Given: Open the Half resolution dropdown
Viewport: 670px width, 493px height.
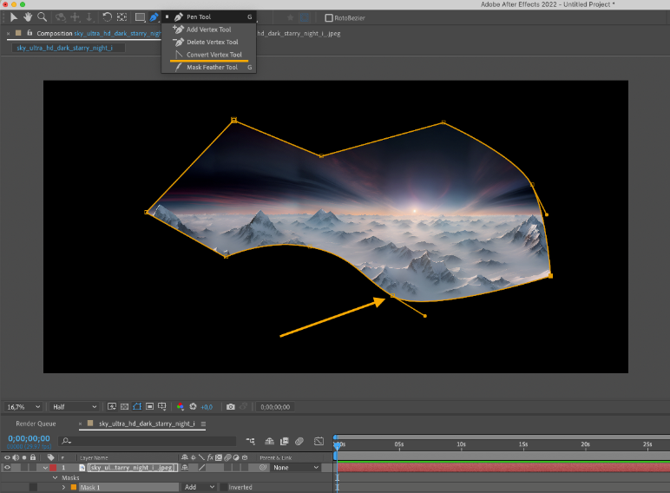Looking at the screenshot, I should click(x=75, y=406).
